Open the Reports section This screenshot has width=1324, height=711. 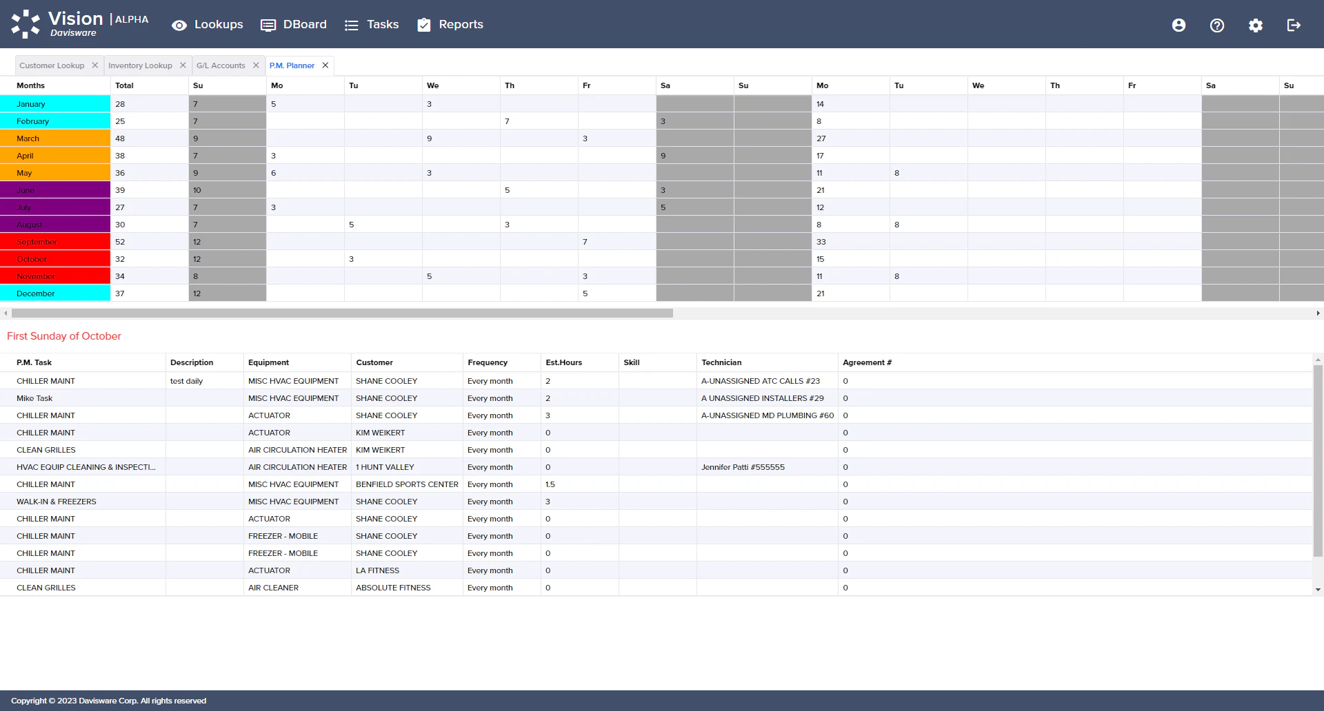(x=450, y=24)
